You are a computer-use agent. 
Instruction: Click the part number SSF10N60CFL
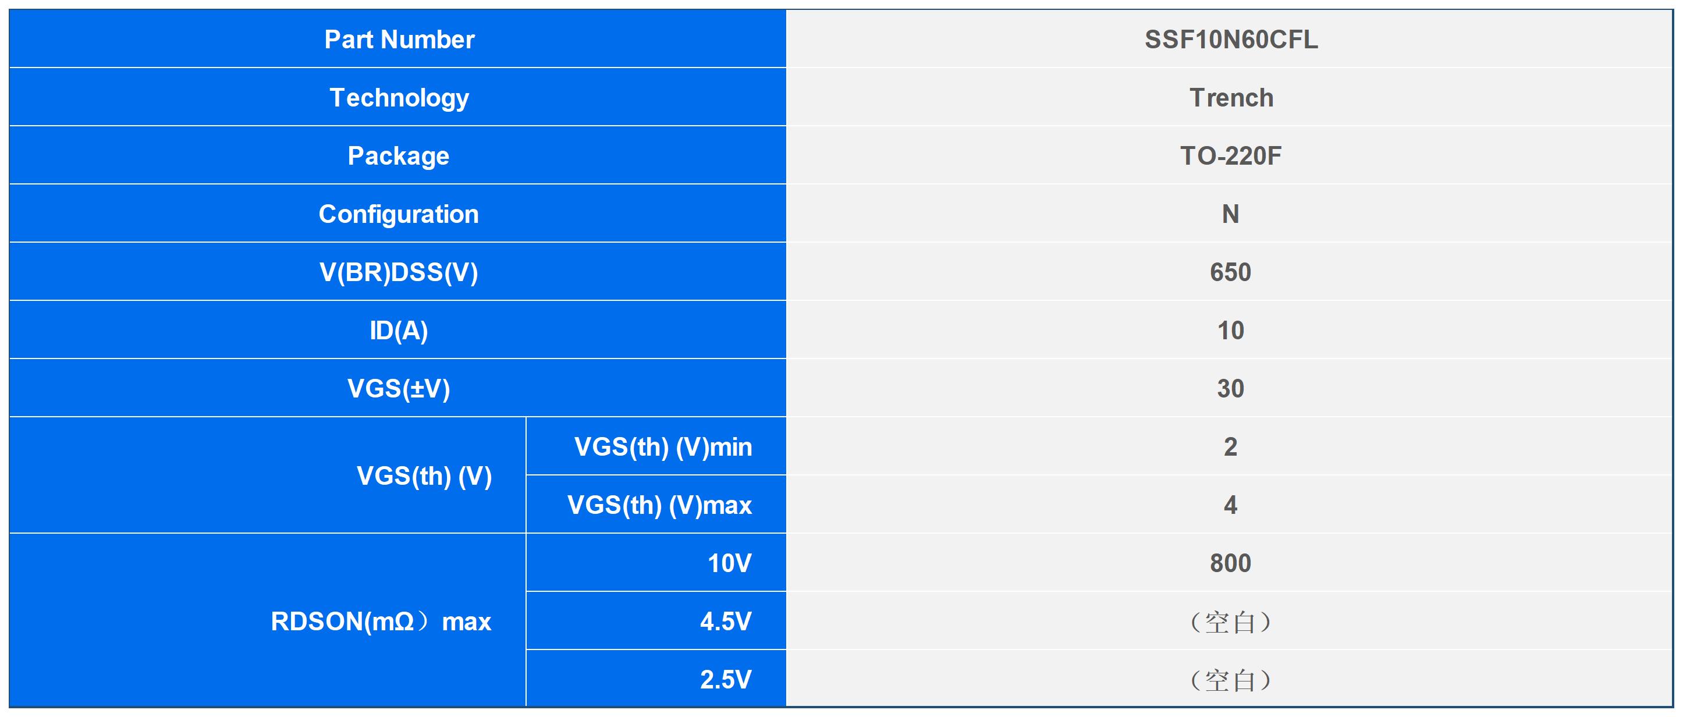(x=1230, y=39)
